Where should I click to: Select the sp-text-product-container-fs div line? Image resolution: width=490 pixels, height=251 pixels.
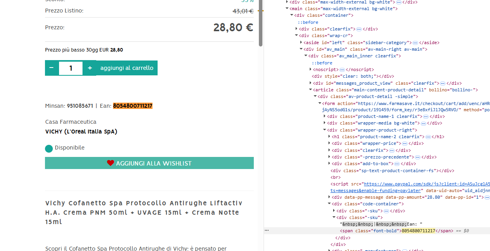tap(392, 171)
